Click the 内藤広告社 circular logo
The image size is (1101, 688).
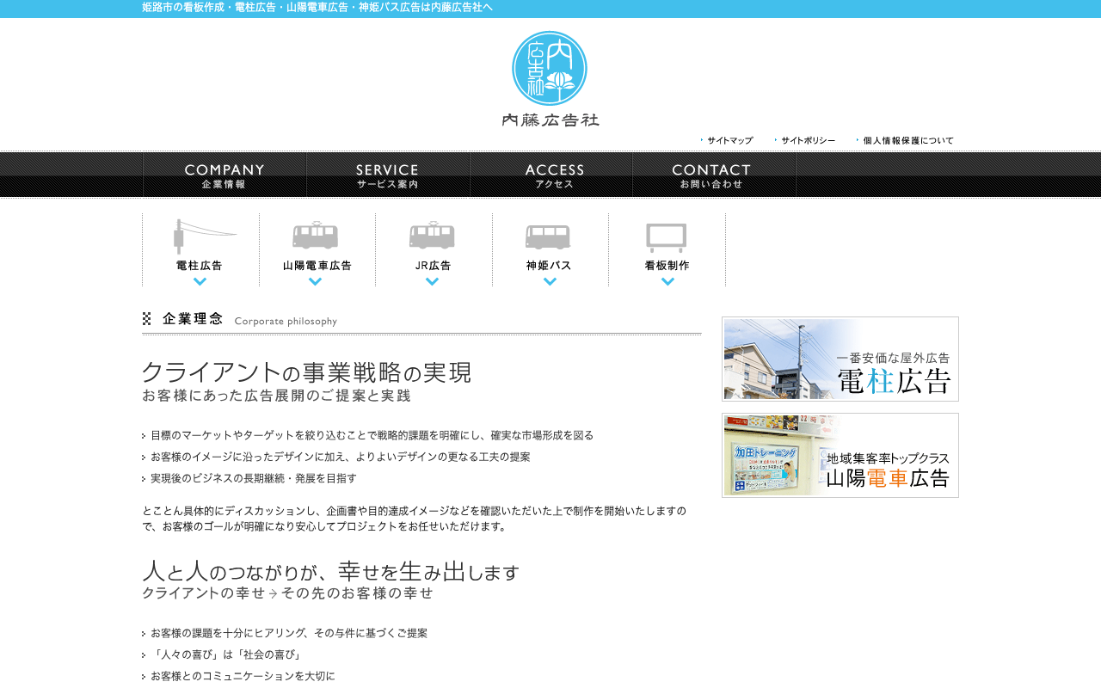(550, 68)
